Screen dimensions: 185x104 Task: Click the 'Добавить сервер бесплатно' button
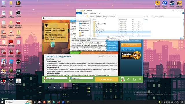coord(106,53)
